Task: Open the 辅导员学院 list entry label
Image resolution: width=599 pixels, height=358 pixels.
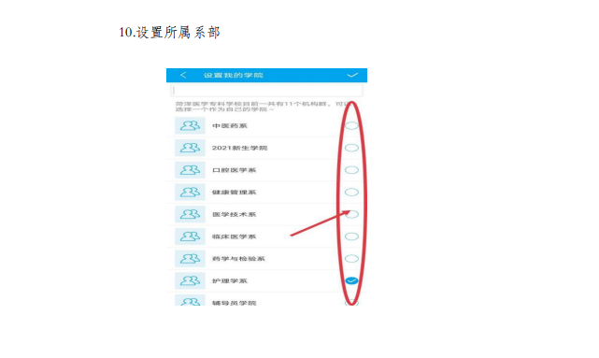Action: point(235,303)
